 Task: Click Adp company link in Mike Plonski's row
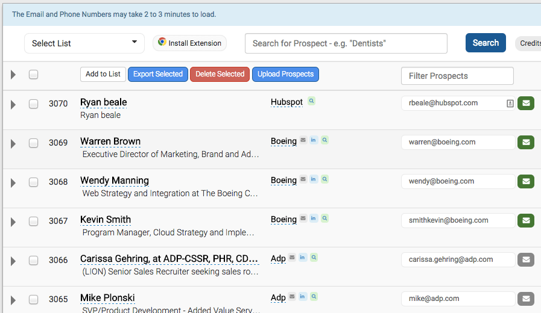278,297
